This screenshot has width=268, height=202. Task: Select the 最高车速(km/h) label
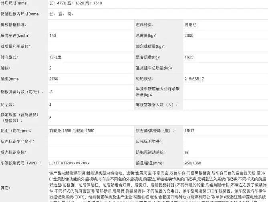[15, 36]
